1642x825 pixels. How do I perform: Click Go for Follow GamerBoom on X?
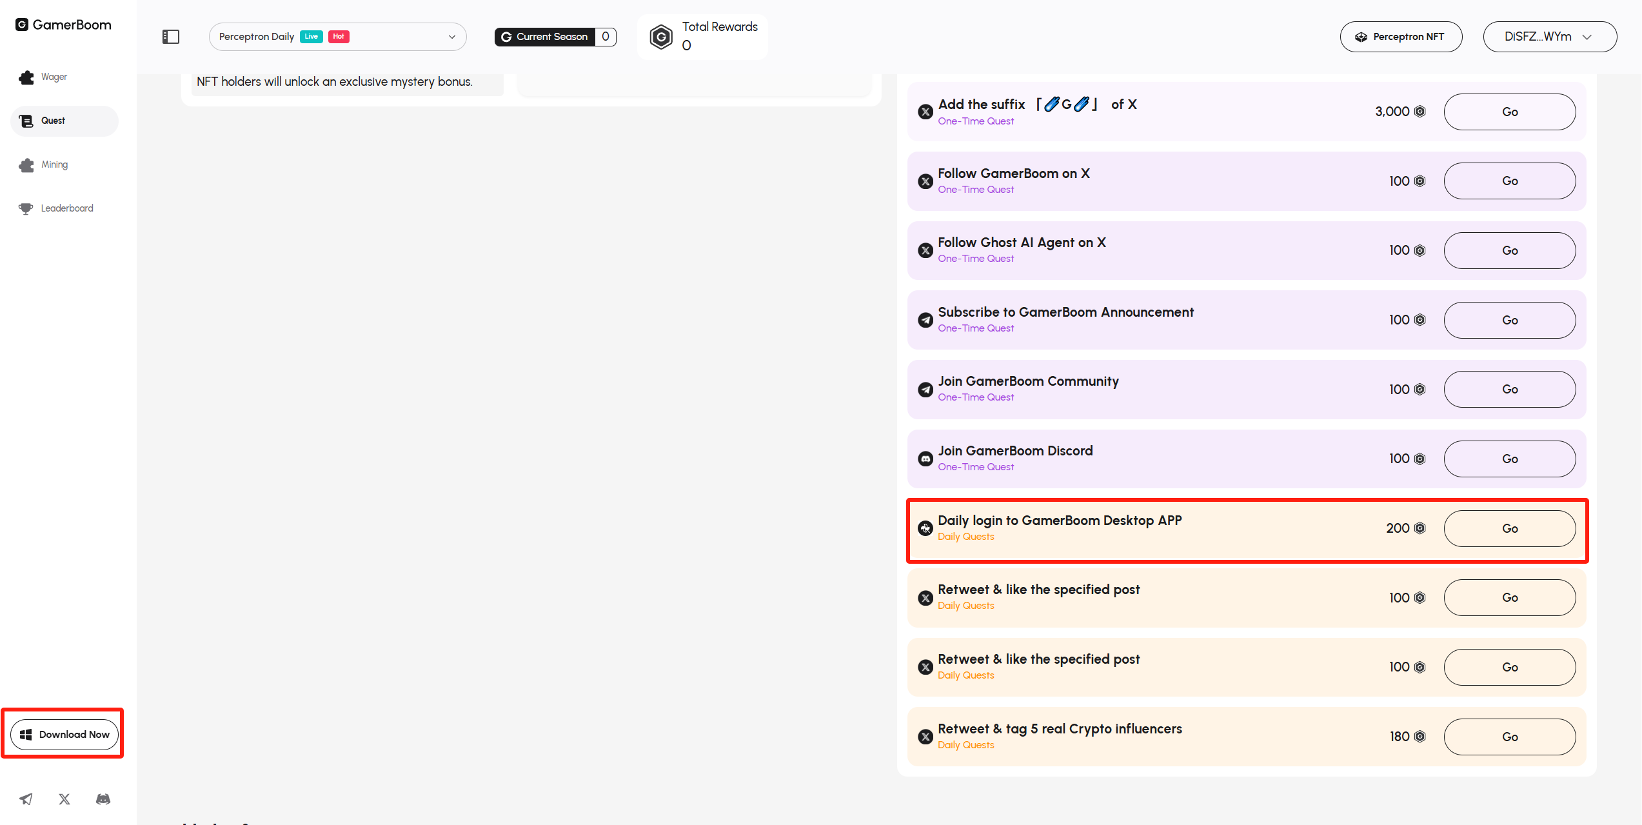point(1510,181)
